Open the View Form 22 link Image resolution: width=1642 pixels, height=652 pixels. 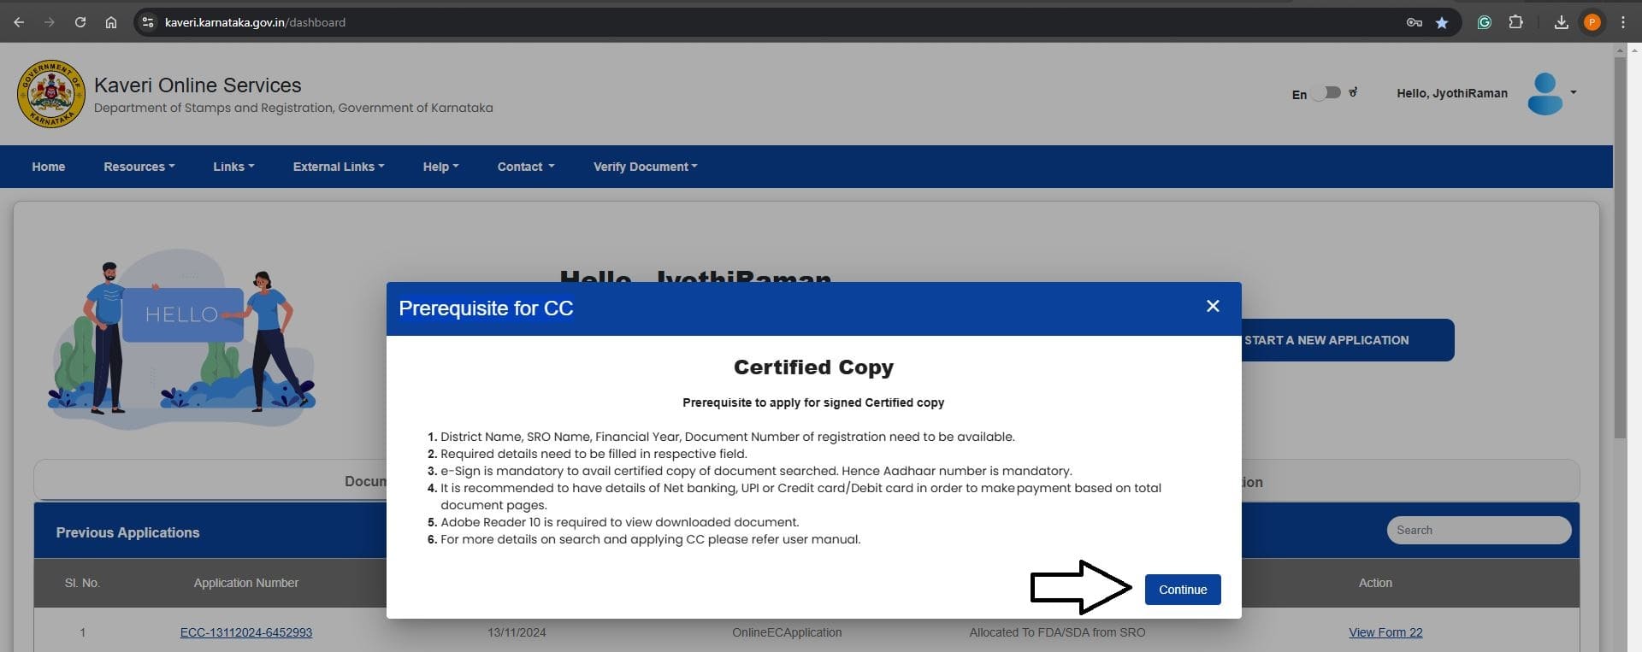[x=1385, y=632]
